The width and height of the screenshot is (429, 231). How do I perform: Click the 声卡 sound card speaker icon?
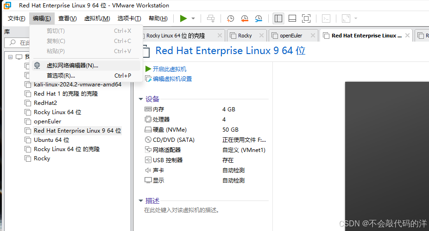point(148,170)
